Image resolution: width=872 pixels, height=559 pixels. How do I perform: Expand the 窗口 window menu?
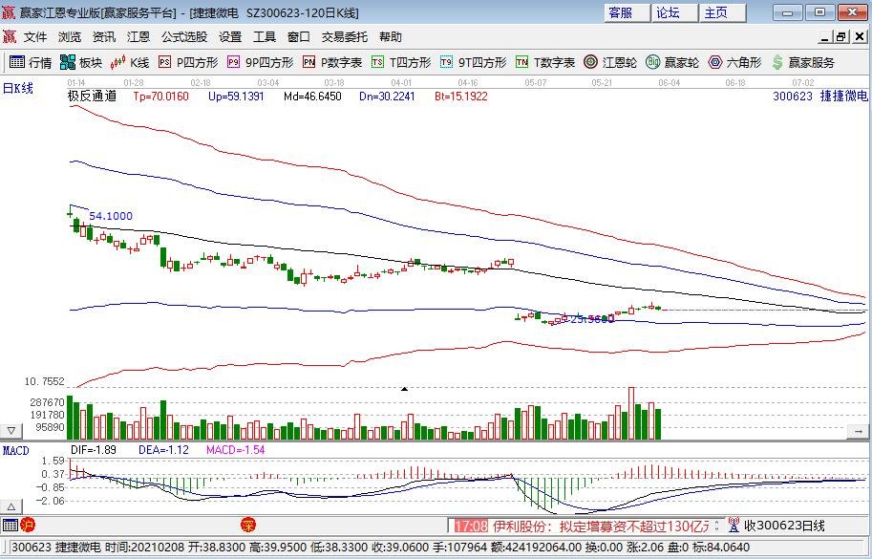point(298,37)
